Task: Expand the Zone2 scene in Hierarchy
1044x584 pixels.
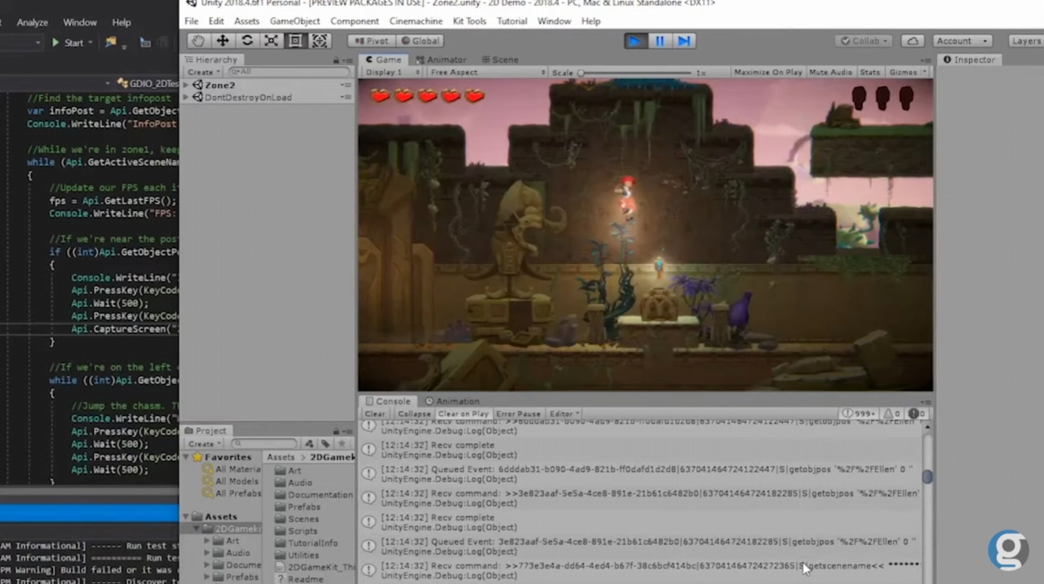Action: 187,85
